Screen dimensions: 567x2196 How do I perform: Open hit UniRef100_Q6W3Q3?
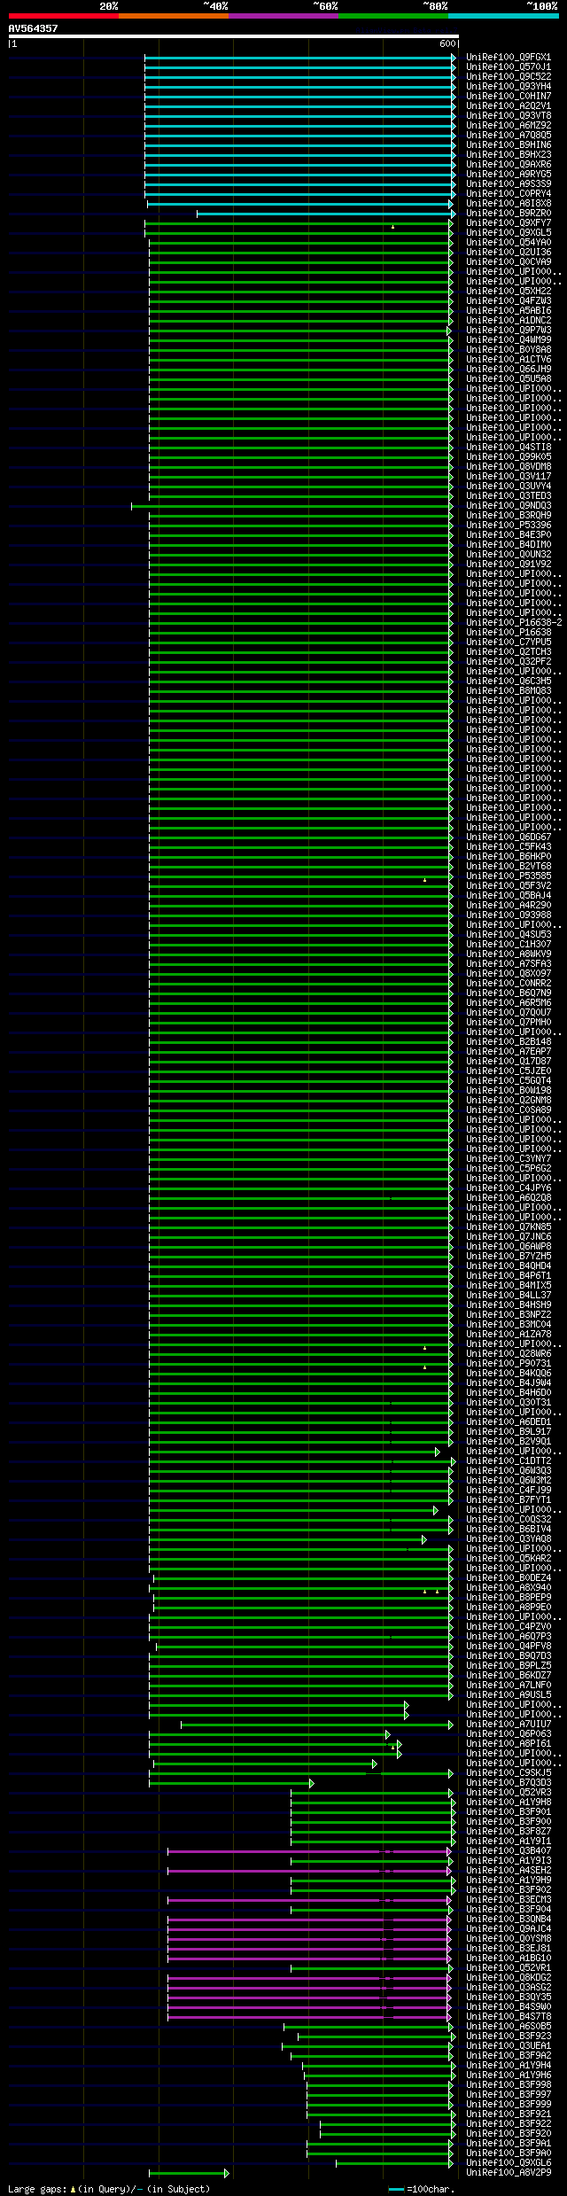coord(509,1471)
